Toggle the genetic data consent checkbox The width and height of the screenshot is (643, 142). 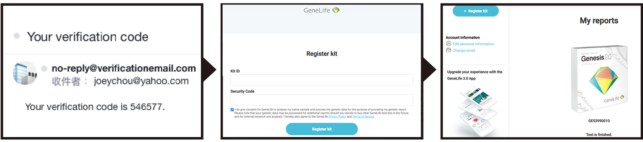coord(232,110)
